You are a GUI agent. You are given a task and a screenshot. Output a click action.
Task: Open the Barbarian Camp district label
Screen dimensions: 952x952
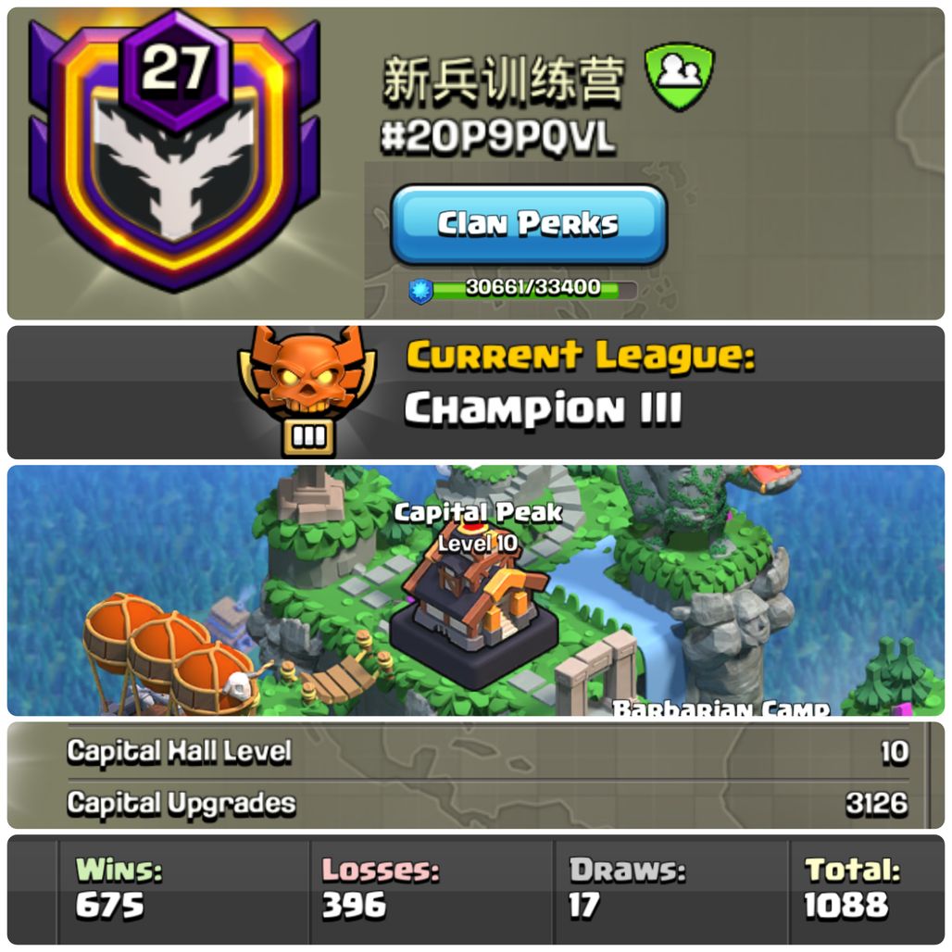pos(720,708)
